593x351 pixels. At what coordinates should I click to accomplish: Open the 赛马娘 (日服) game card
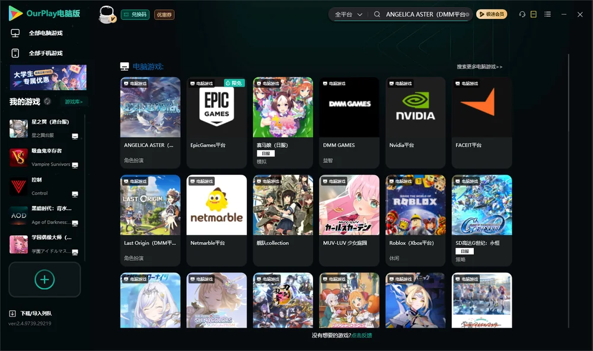(x=283, y=123)
